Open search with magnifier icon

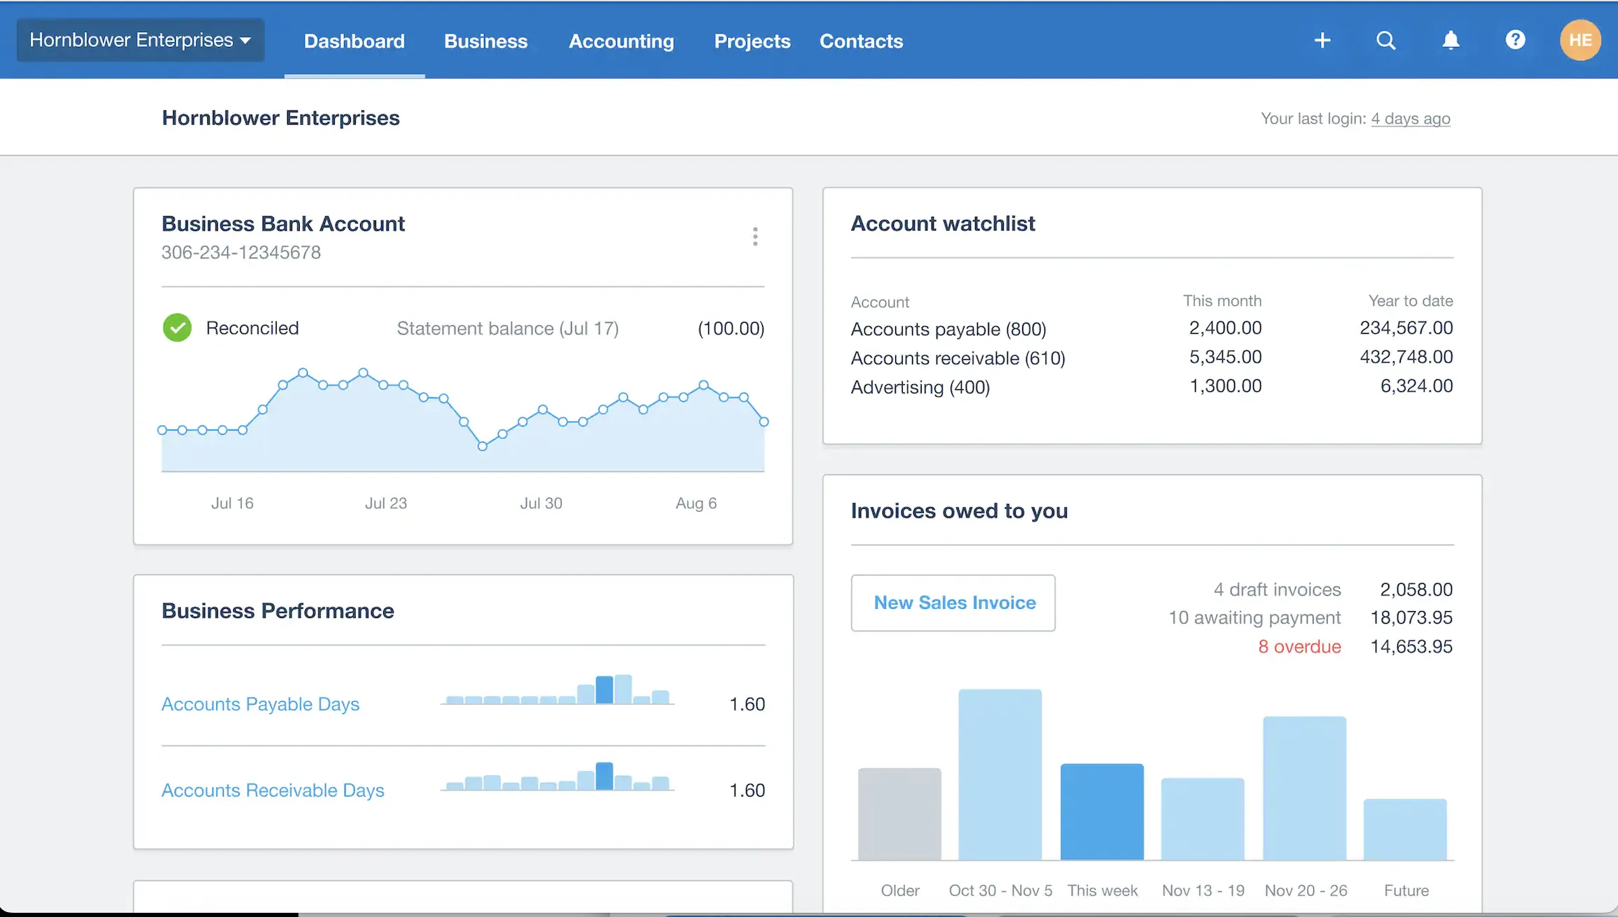[1385, 41]
